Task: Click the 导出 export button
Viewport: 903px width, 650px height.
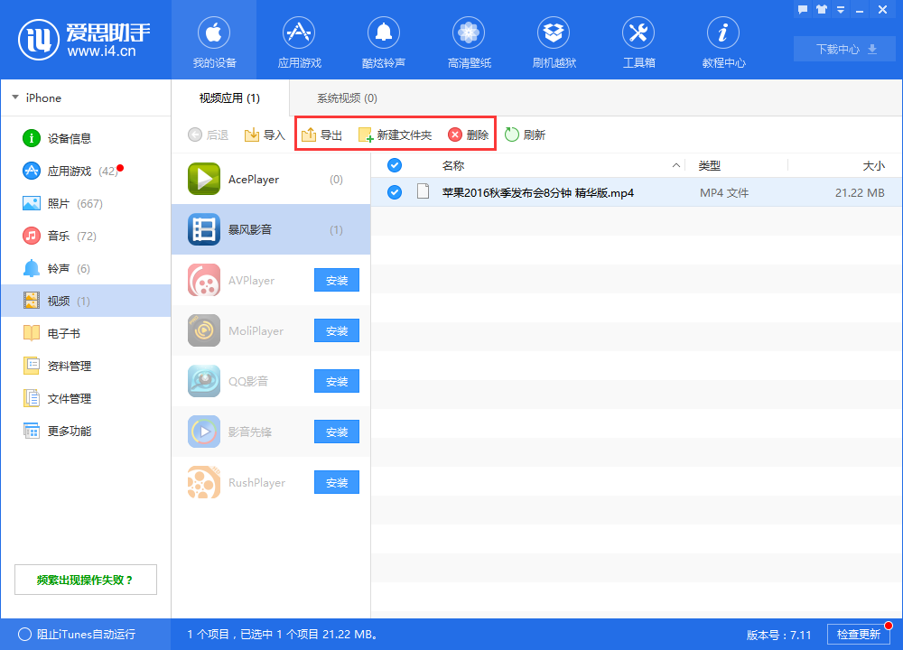Action: pyautogui.click(x=322, y=135)
